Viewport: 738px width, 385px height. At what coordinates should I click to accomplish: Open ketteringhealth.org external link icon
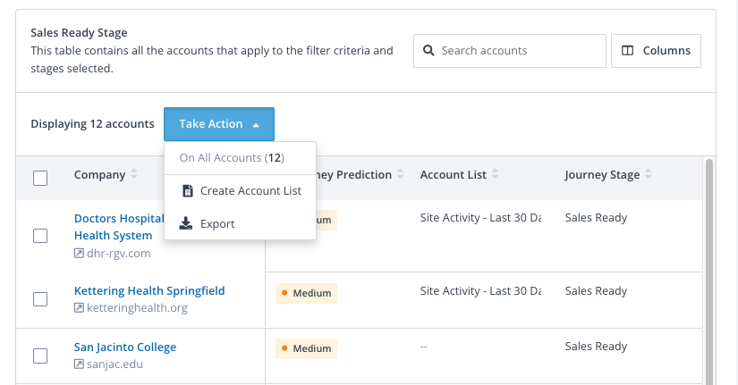(x=79, y=308)
